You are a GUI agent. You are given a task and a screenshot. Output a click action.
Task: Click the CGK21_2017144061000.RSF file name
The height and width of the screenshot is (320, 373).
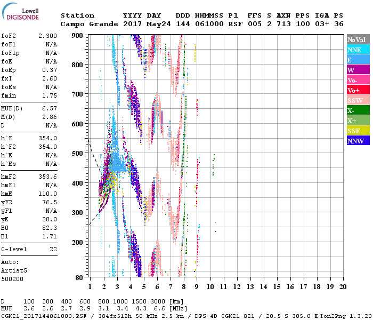(44, 316)
